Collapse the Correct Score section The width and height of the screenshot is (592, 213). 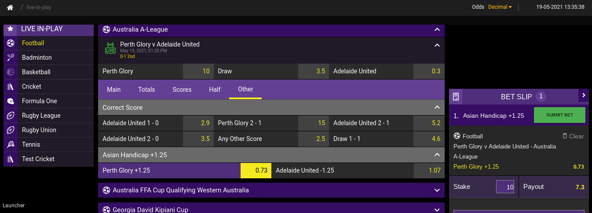(x=437, y=107)
